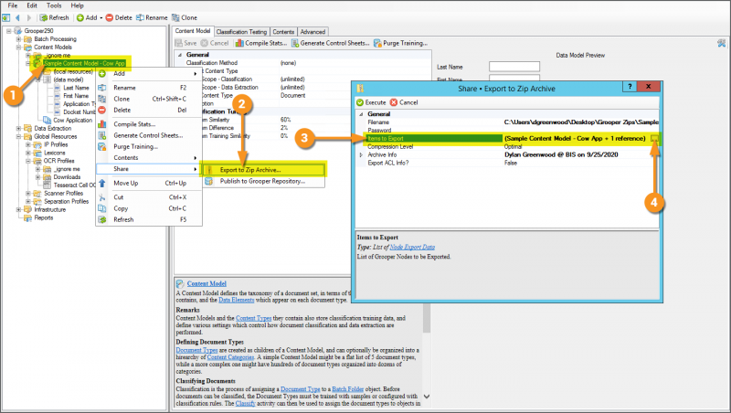Select the Separation Profiles tree item
Screen dimensions: 731x413
pyautogui.click(x=66, y=201)
